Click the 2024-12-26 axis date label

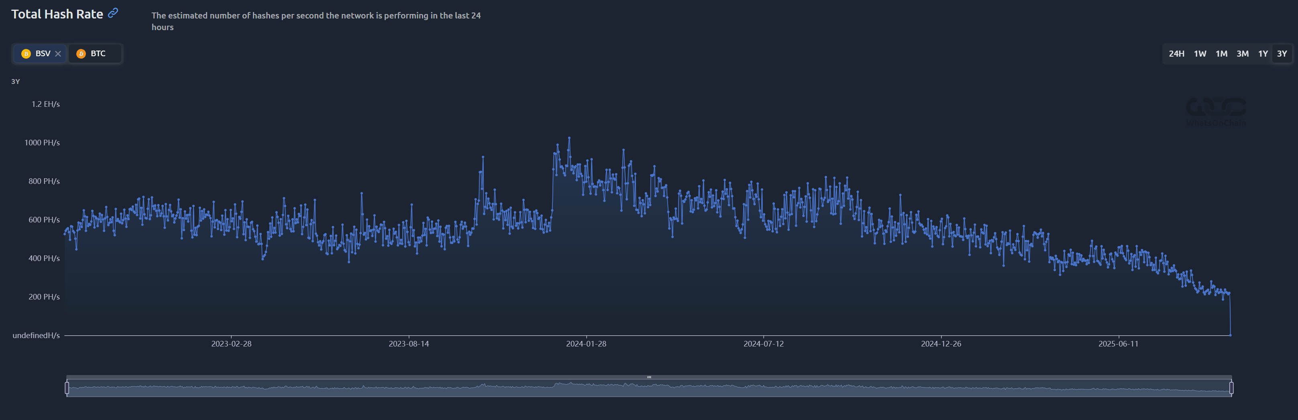[941, 344]
